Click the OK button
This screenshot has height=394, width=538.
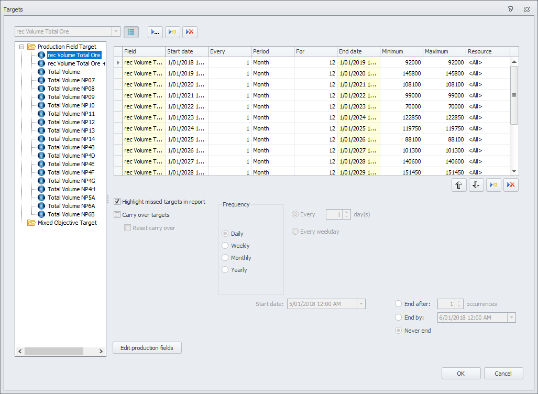(x=460, y=373)
